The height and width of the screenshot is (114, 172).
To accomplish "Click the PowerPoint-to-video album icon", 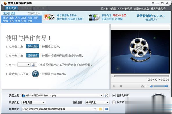I will click(49, 17).
